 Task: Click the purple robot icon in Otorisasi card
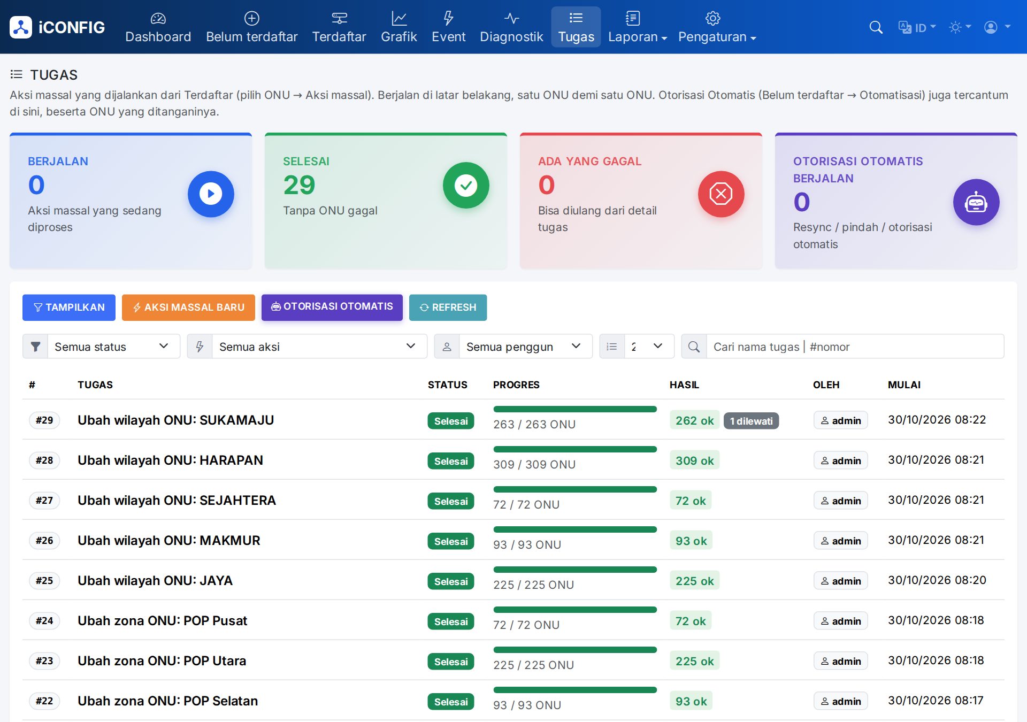[976, 202]
